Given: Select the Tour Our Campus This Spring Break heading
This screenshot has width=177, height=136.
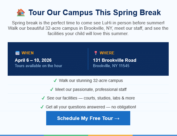Looking at the screenshot, I should tap(95, 12).
